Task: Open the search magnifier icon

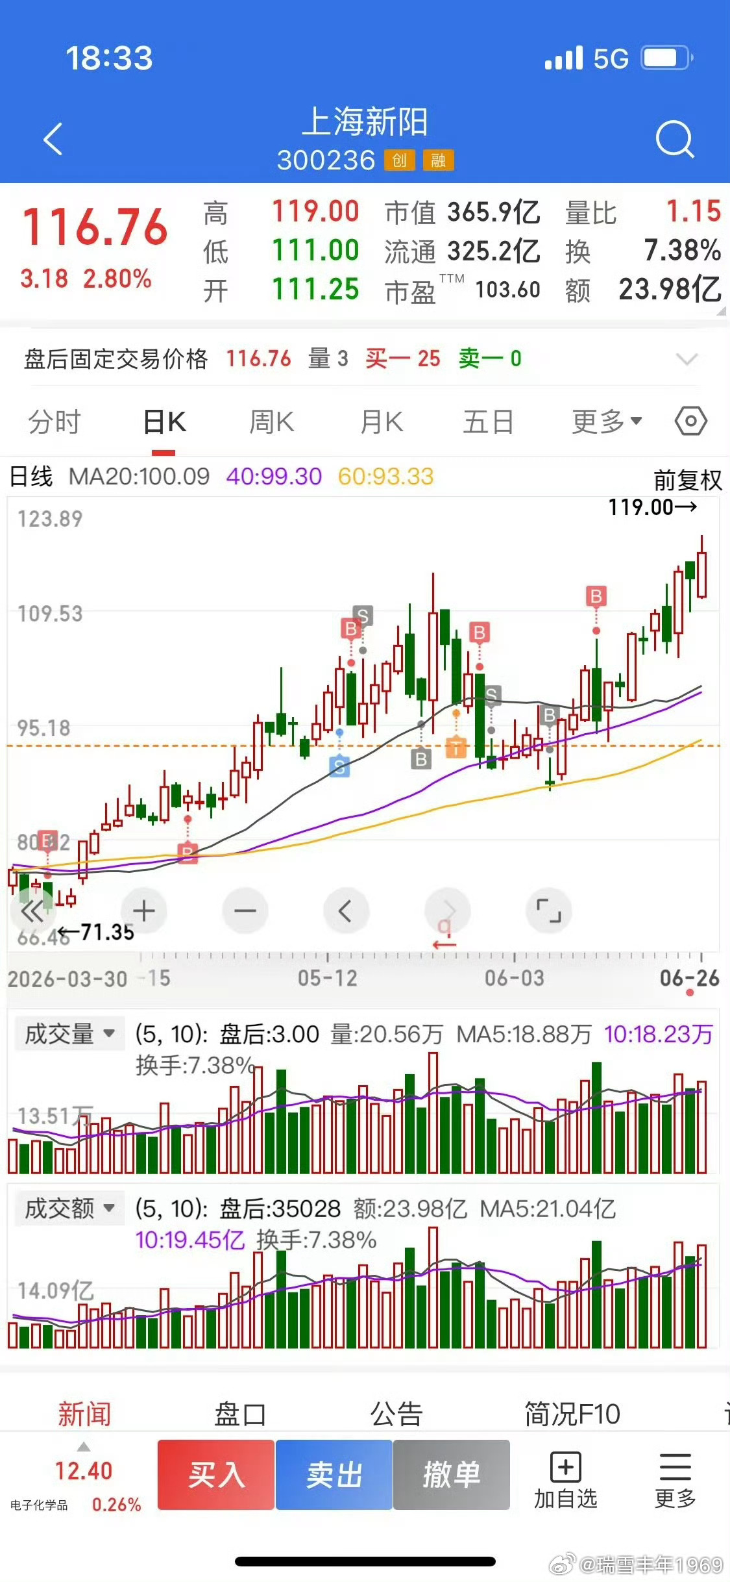Action: pyautogui.click(x=675, y=139)
